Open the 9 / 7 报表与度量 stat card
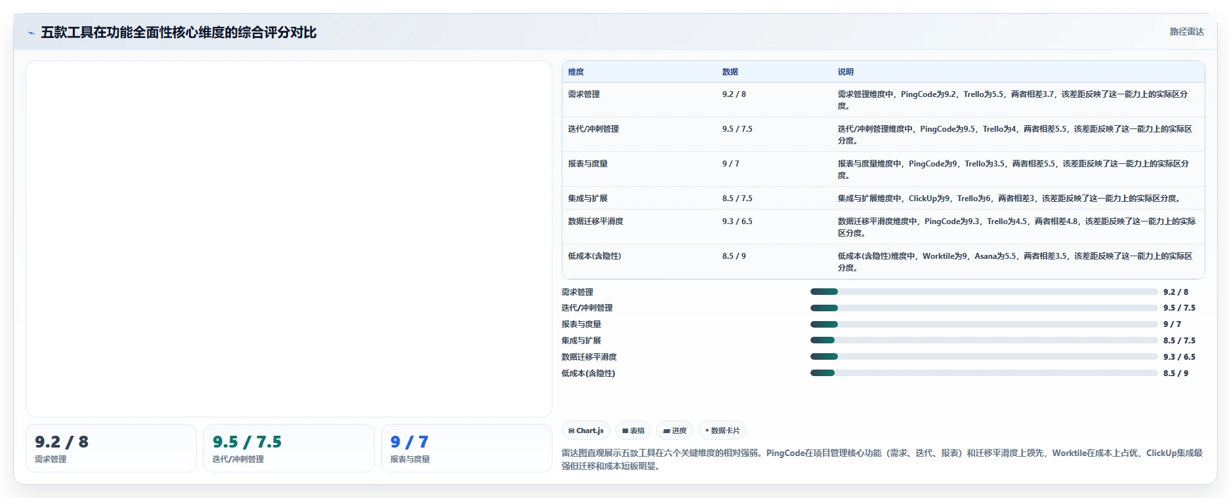The image size is (1231, 498). coord(467,448)
